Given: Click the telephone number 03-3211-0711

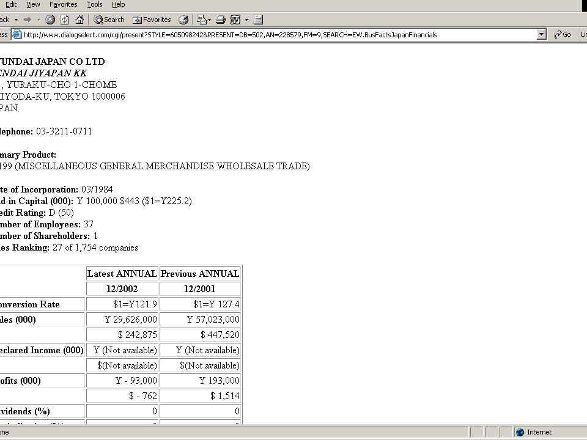Looking at the screenshot, I should (64, 131).
